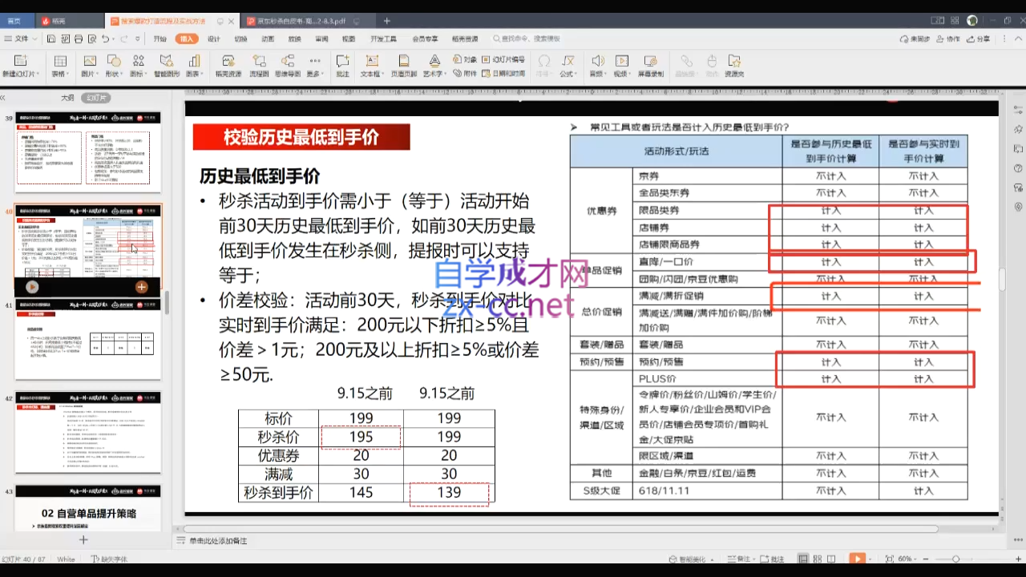Start slideshow with orange play button

pyautogui.click(x=857, y=559)
